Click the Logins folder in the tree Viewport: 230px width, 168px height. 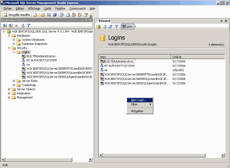(25, 52)
